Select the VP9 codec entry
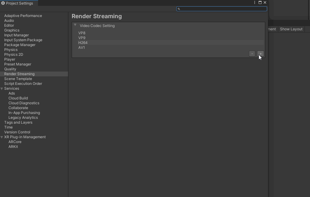310x197 pixels. [x=171, y=38]
